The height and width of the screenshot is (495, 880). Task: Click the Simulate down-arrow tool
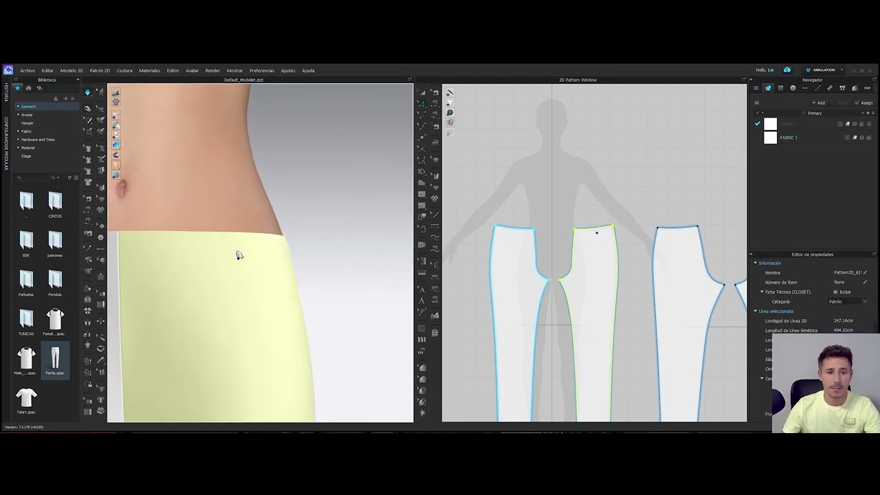pos(87,92)
